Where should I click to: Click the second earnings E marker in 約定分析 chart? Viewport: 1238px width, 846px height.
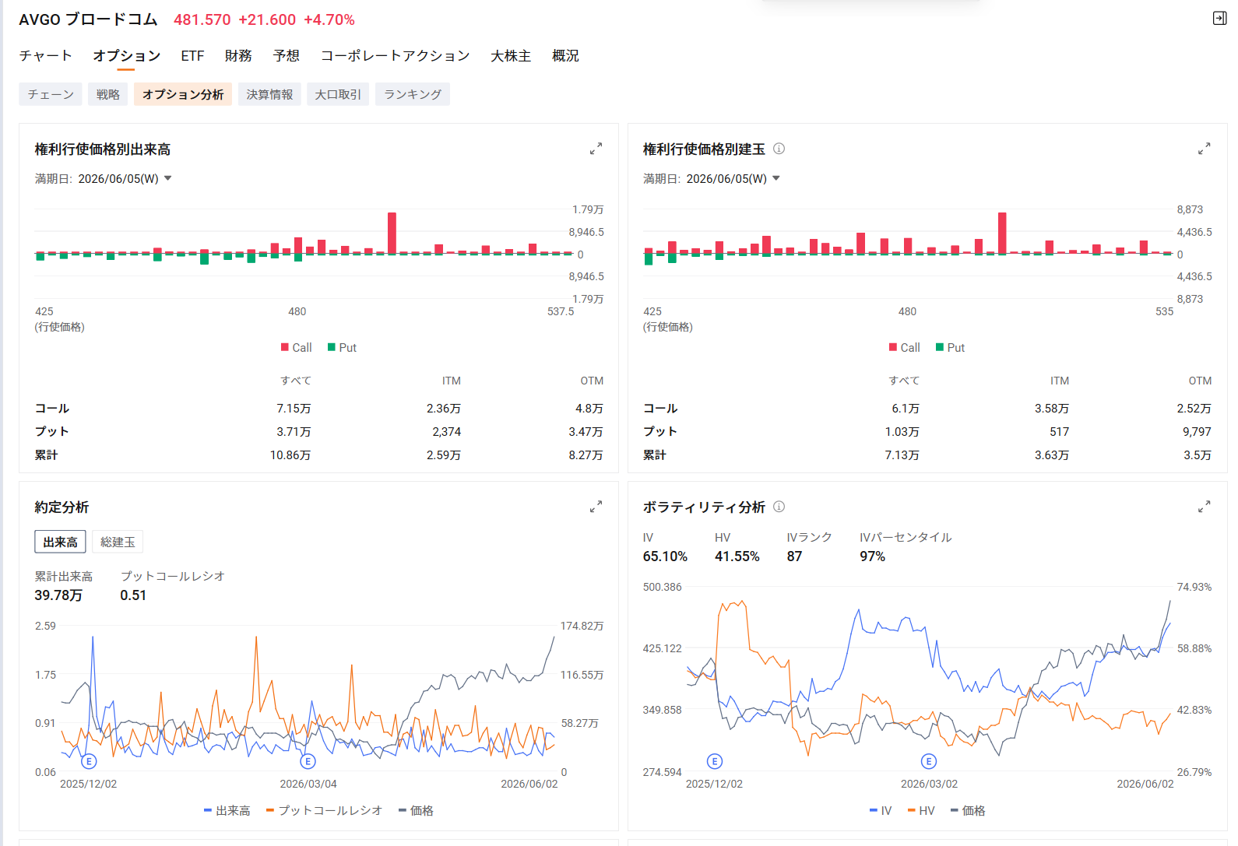(x=308, y=761)
